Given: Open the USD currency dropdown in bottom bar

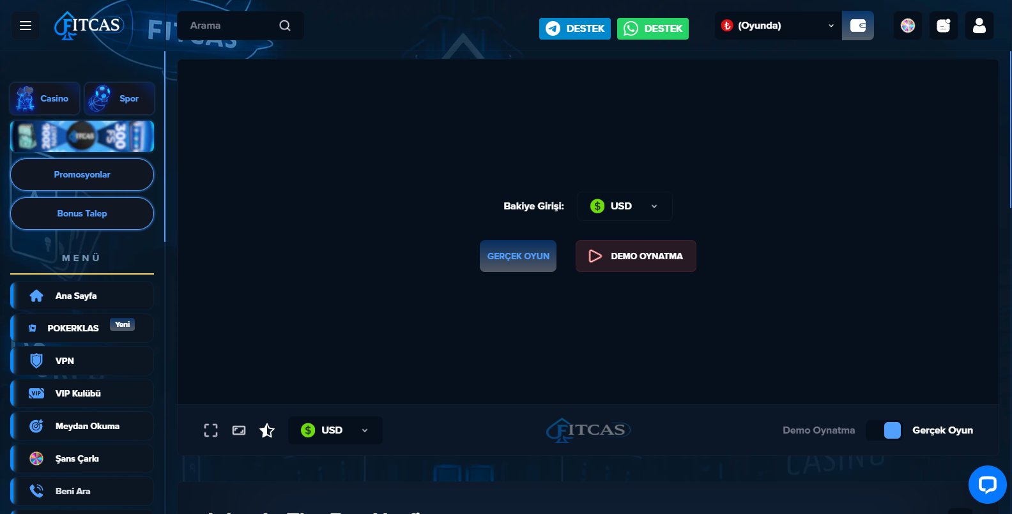Looking at the screenshot, I should (x=335, y=430).
